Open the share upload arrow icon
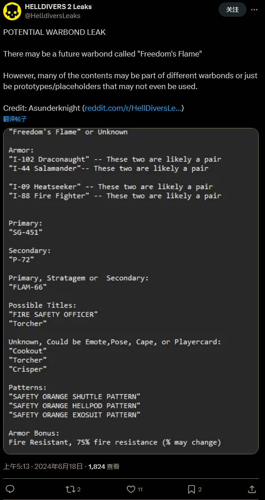The height and width of the screenshot is (500, 265). click(251, 489)
